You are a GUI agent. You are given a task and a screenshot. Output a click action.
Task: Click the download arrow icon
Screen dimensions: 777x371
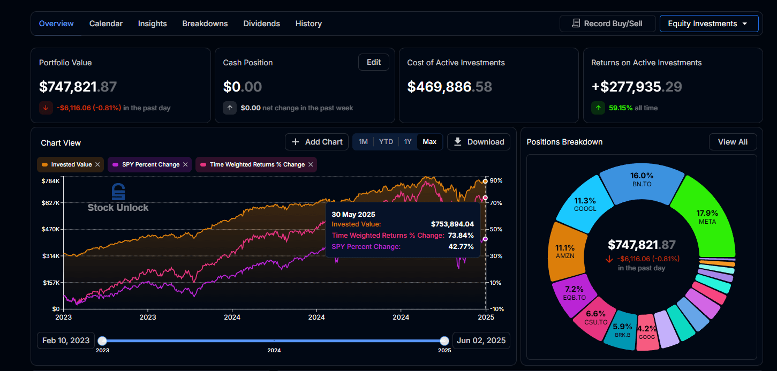coord(458,142)
